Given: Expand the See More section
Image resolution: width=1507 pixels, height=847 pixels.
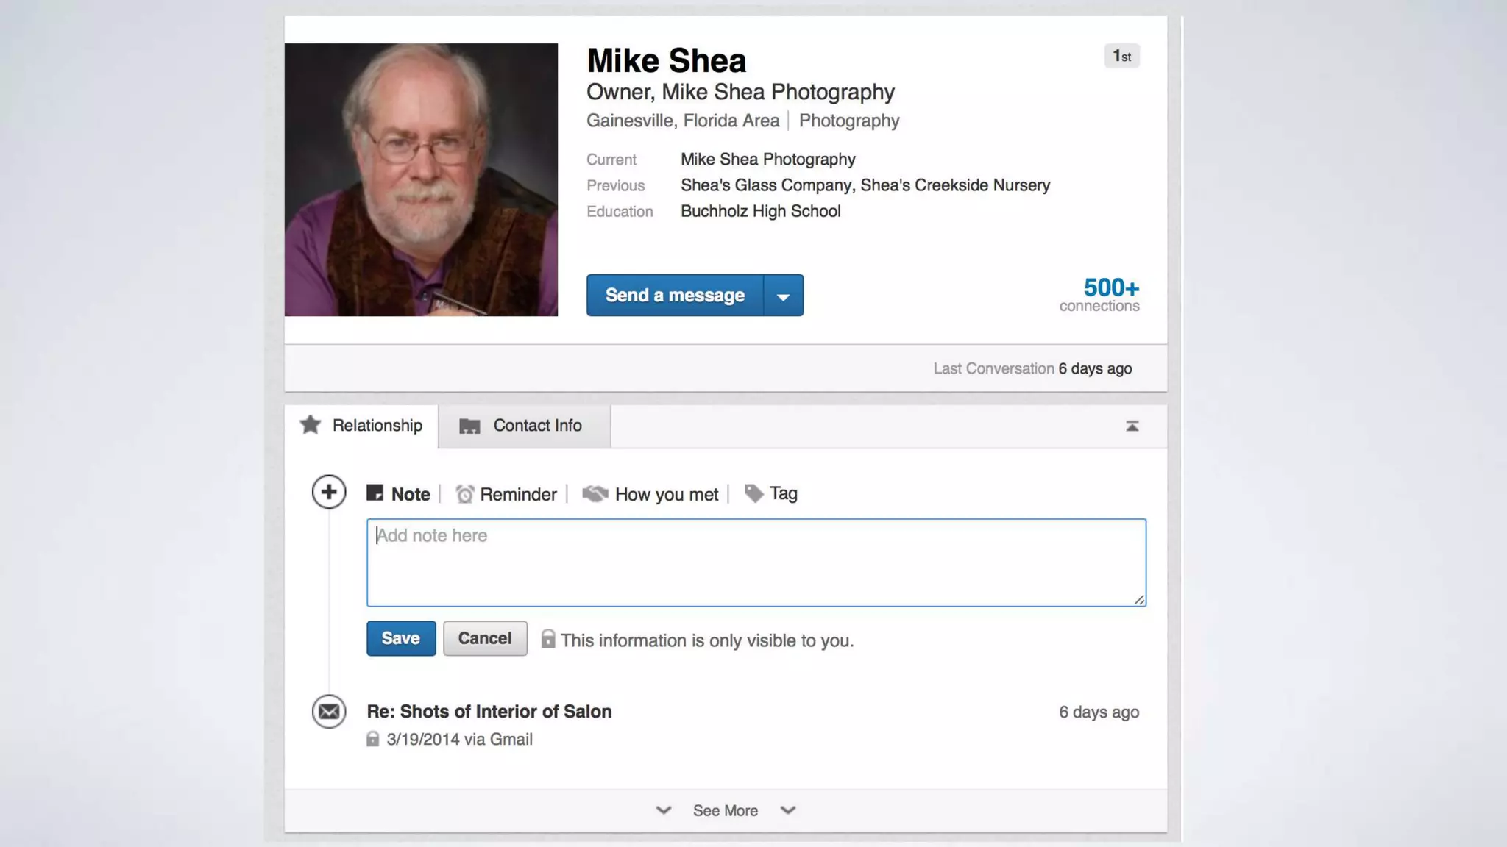Looking at the screenshot, I should (x=725, y=810).
